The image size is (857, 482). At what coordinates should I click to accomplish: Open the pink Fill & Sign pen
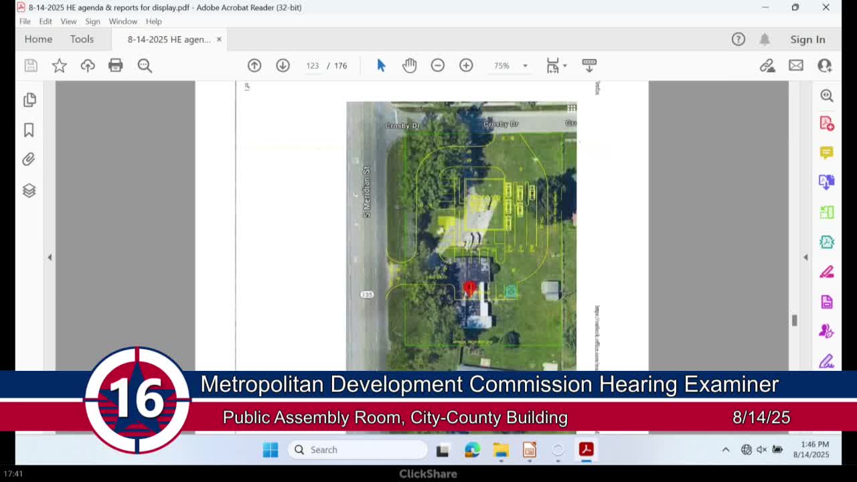click(x=827, y=272)
